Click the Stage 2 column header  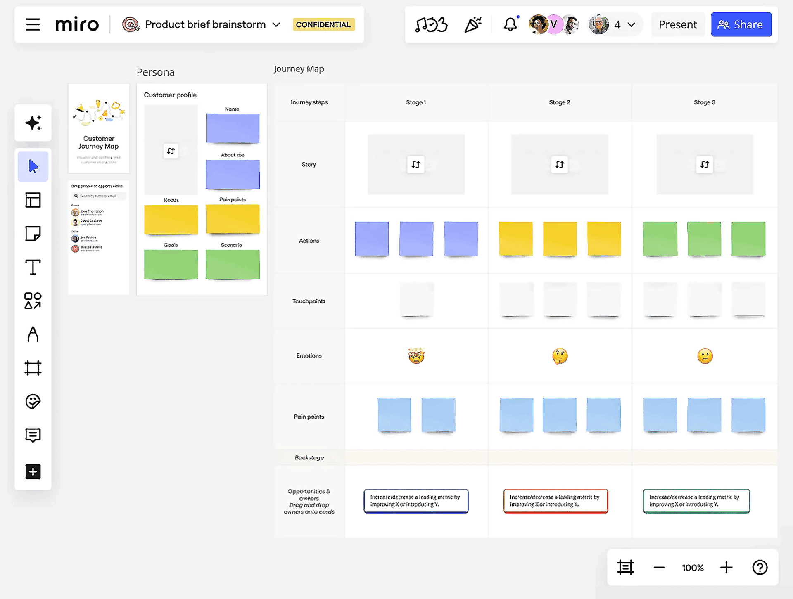pyautogui.click(x=559, y=102)
